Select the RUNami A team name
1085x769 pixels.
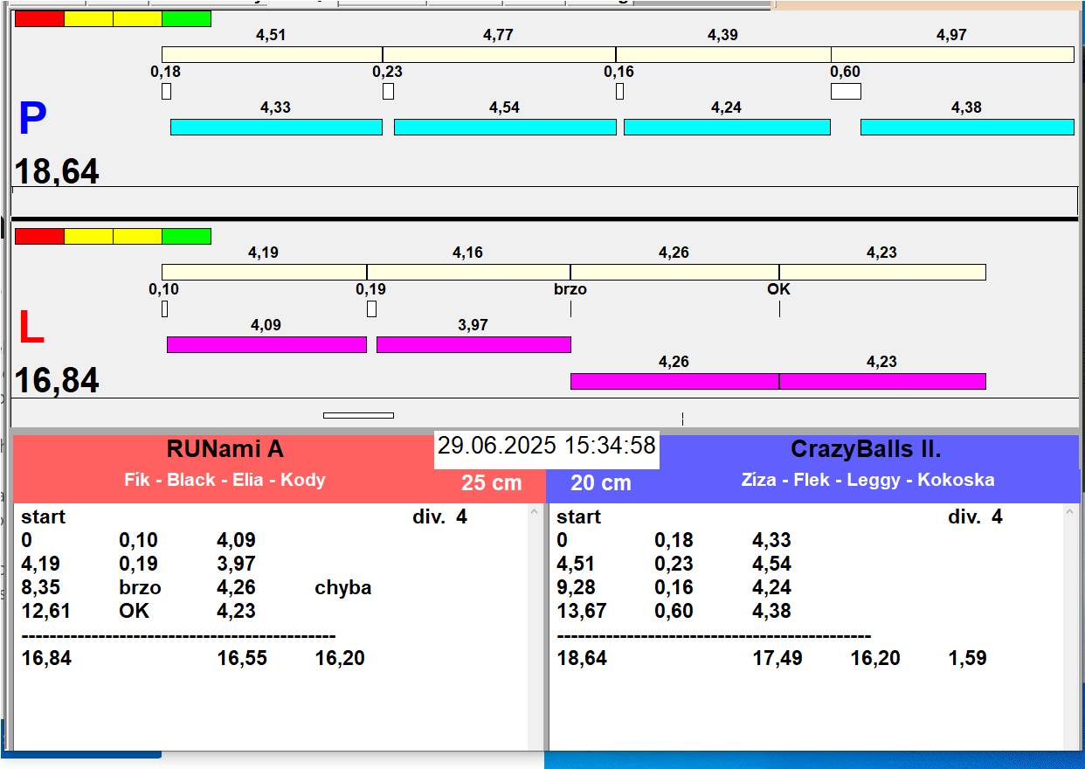(x=225, y=449)
